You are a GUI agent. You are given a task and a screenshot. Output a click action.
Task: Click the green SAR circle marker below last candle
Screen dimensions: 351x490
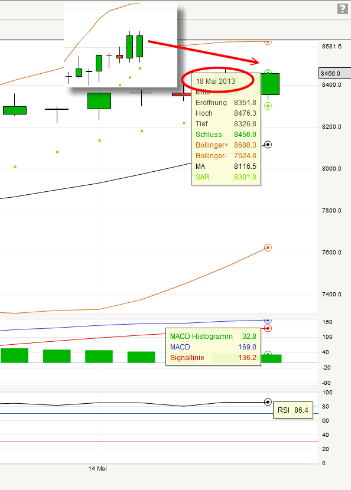[x=268, y=106]
